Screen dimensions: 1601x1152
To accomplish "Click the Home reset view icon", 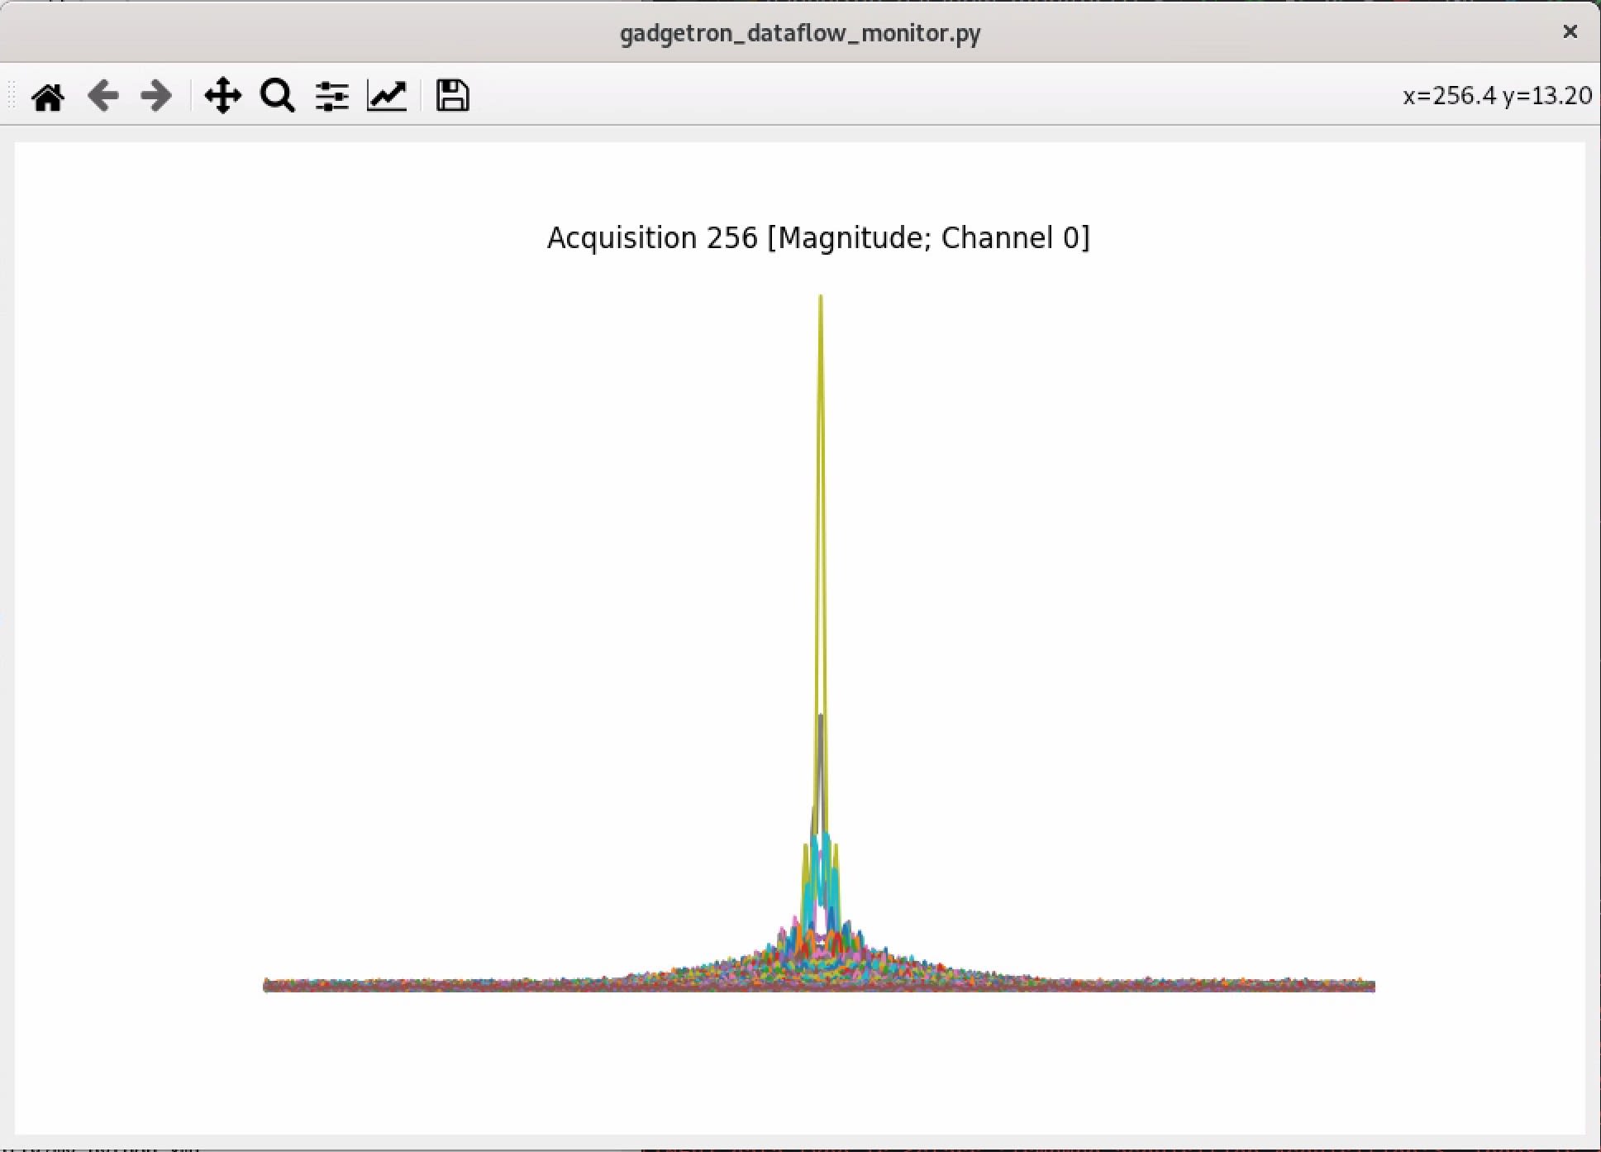I will coord(48,96).
